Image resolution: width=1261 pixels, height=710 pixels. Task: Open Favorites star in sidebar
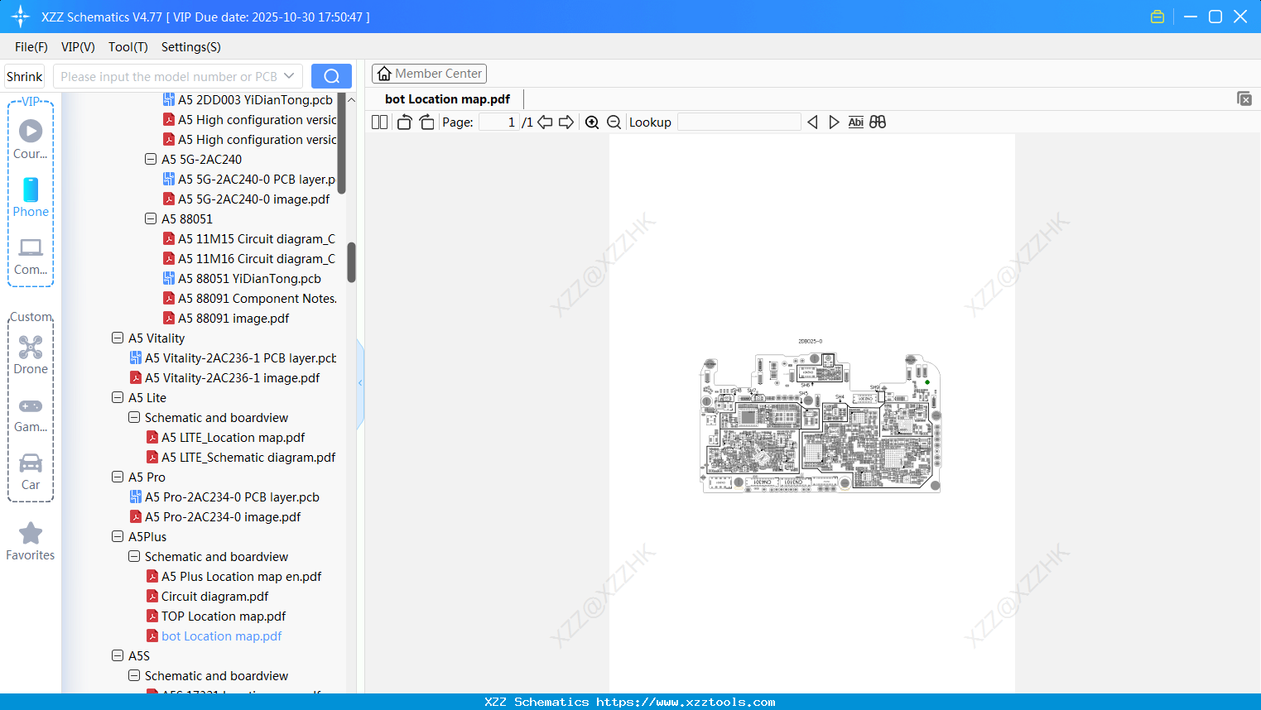[31, 541]
